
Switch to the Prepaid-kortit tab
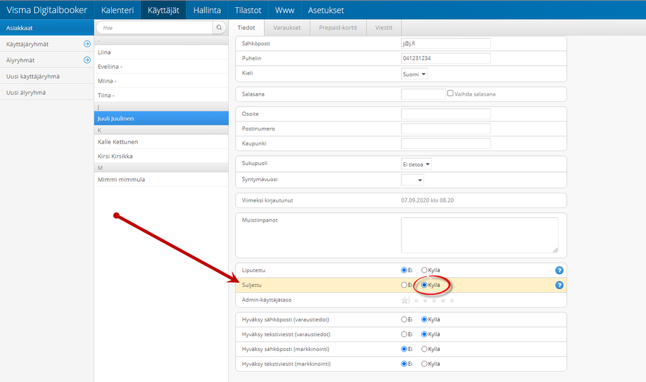point(338,28)
